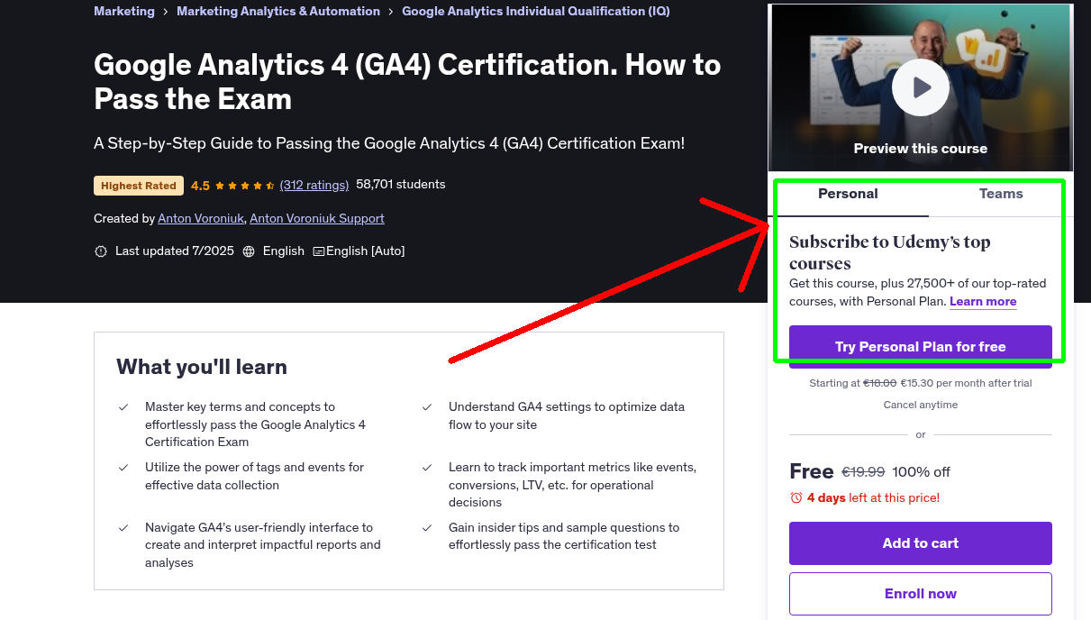Click the 'Last updated 7/2025' text
The image size is (1091, 620).
175,251
